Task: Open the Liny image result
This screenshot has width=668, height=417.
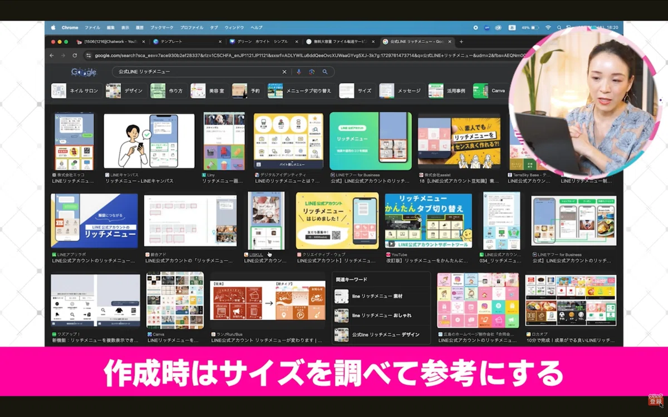Action: [x=224, y=141]
